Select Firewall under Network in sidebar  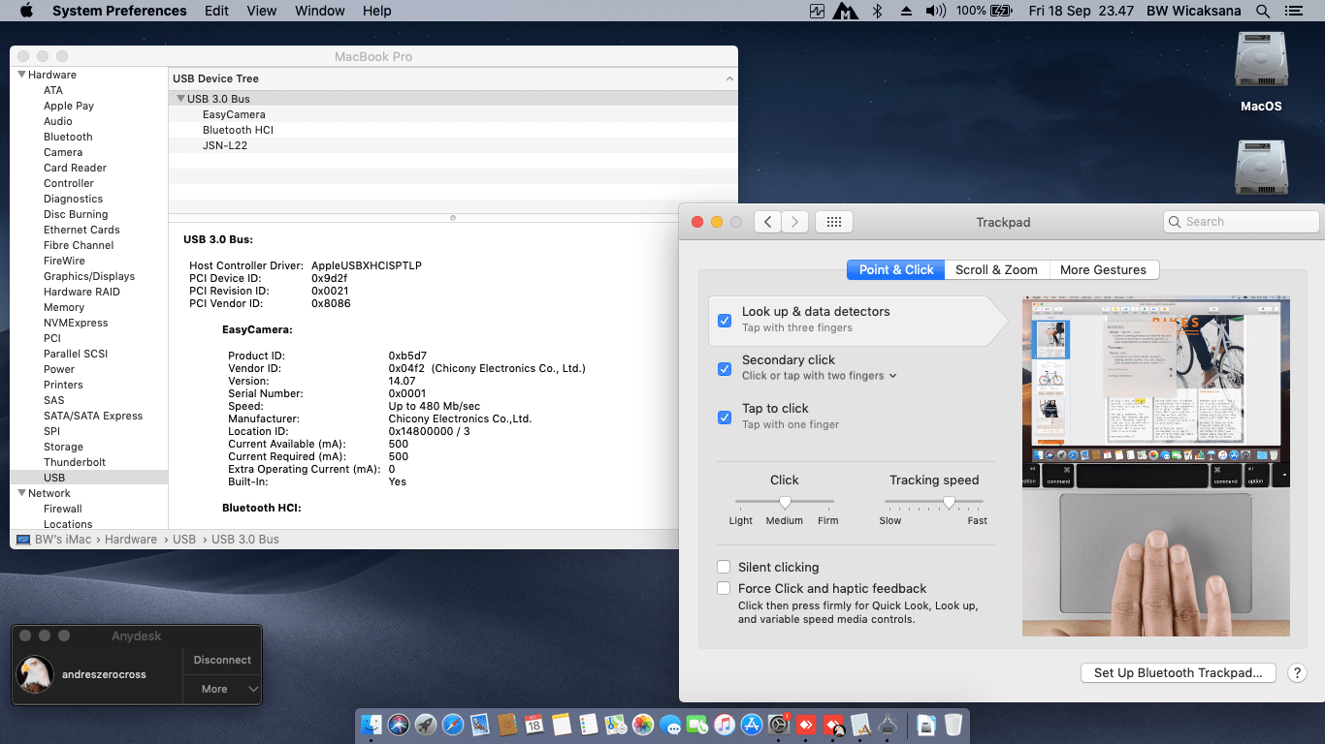63,509
